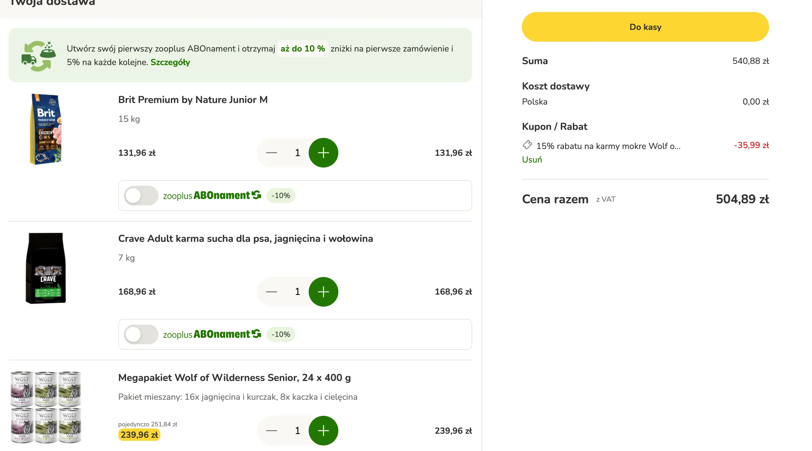
Task: Open Szczegóły link in ABOnament banner
Action: [x=170, y=62]
